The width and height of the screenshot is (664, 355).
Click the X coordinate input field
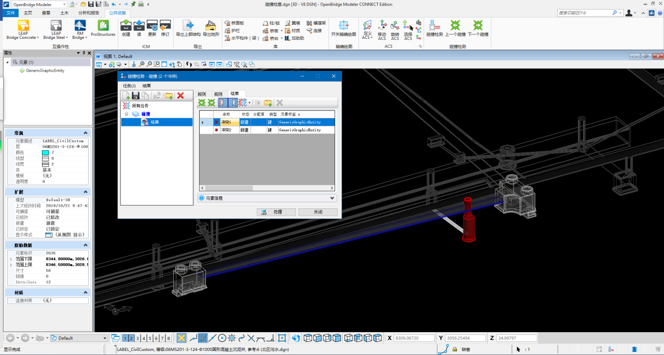[415, 338]
